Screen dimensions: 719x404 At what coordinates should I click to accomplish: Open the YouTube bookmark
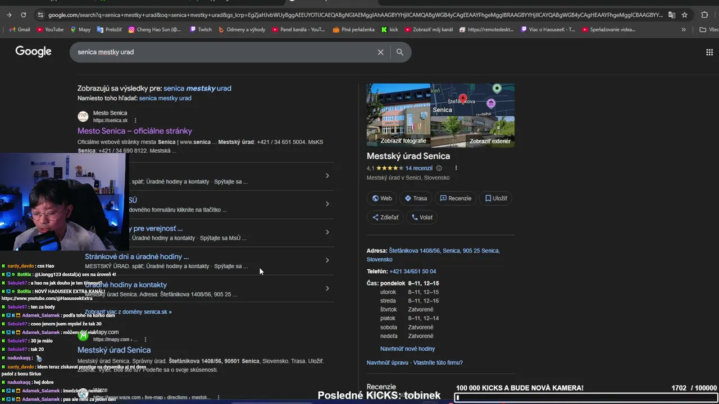(49, 29)
